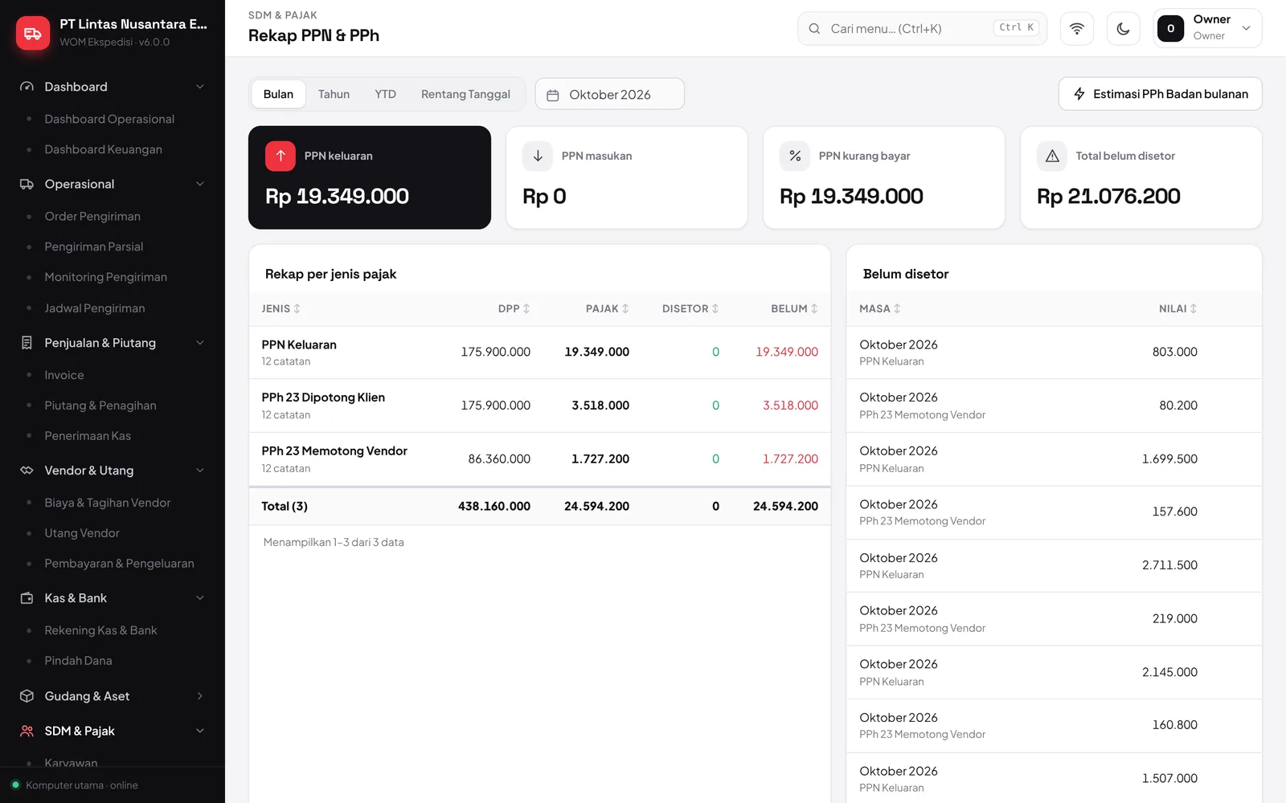Image resolution: width=1286 pixels, height=803 pixels.
Task: Expand the Gudang & Aset menu
Action: (113, 696)
